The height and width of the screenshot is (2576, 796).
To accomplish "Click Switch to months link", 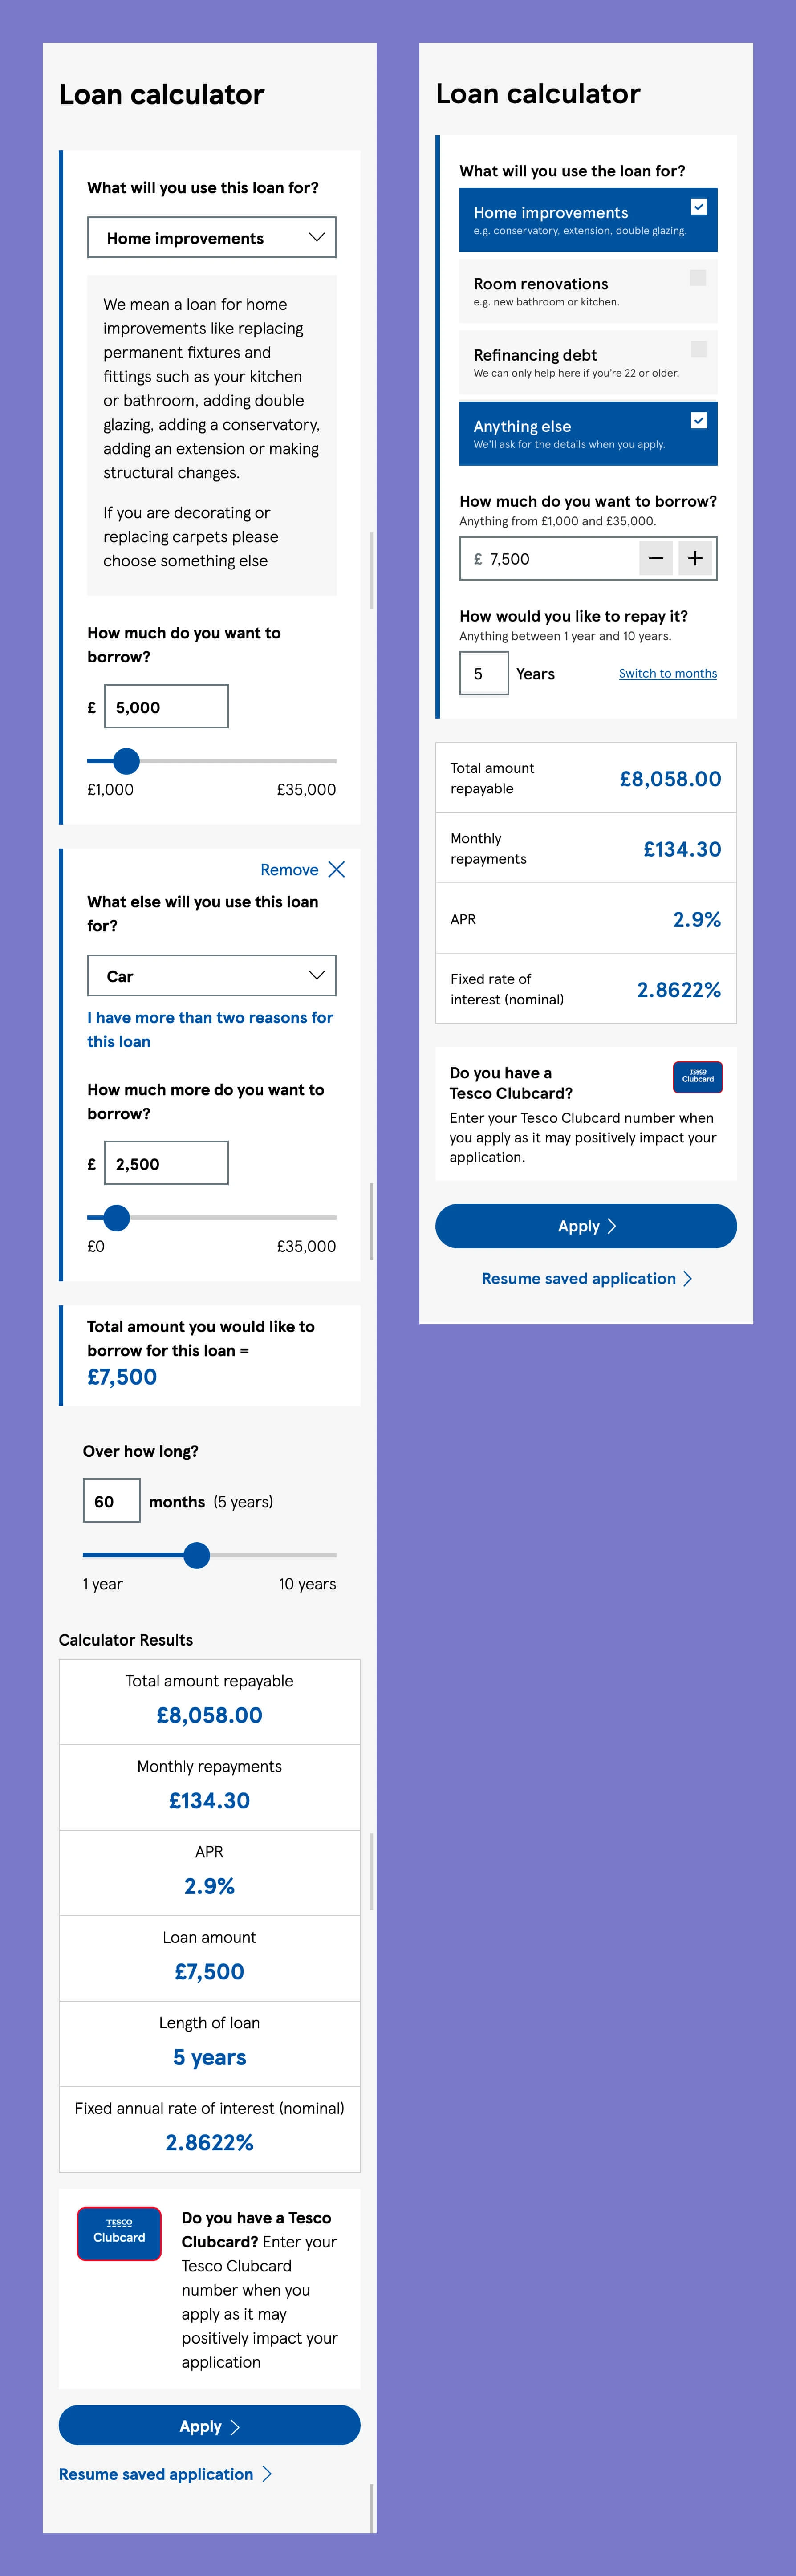I will [668, 673].
